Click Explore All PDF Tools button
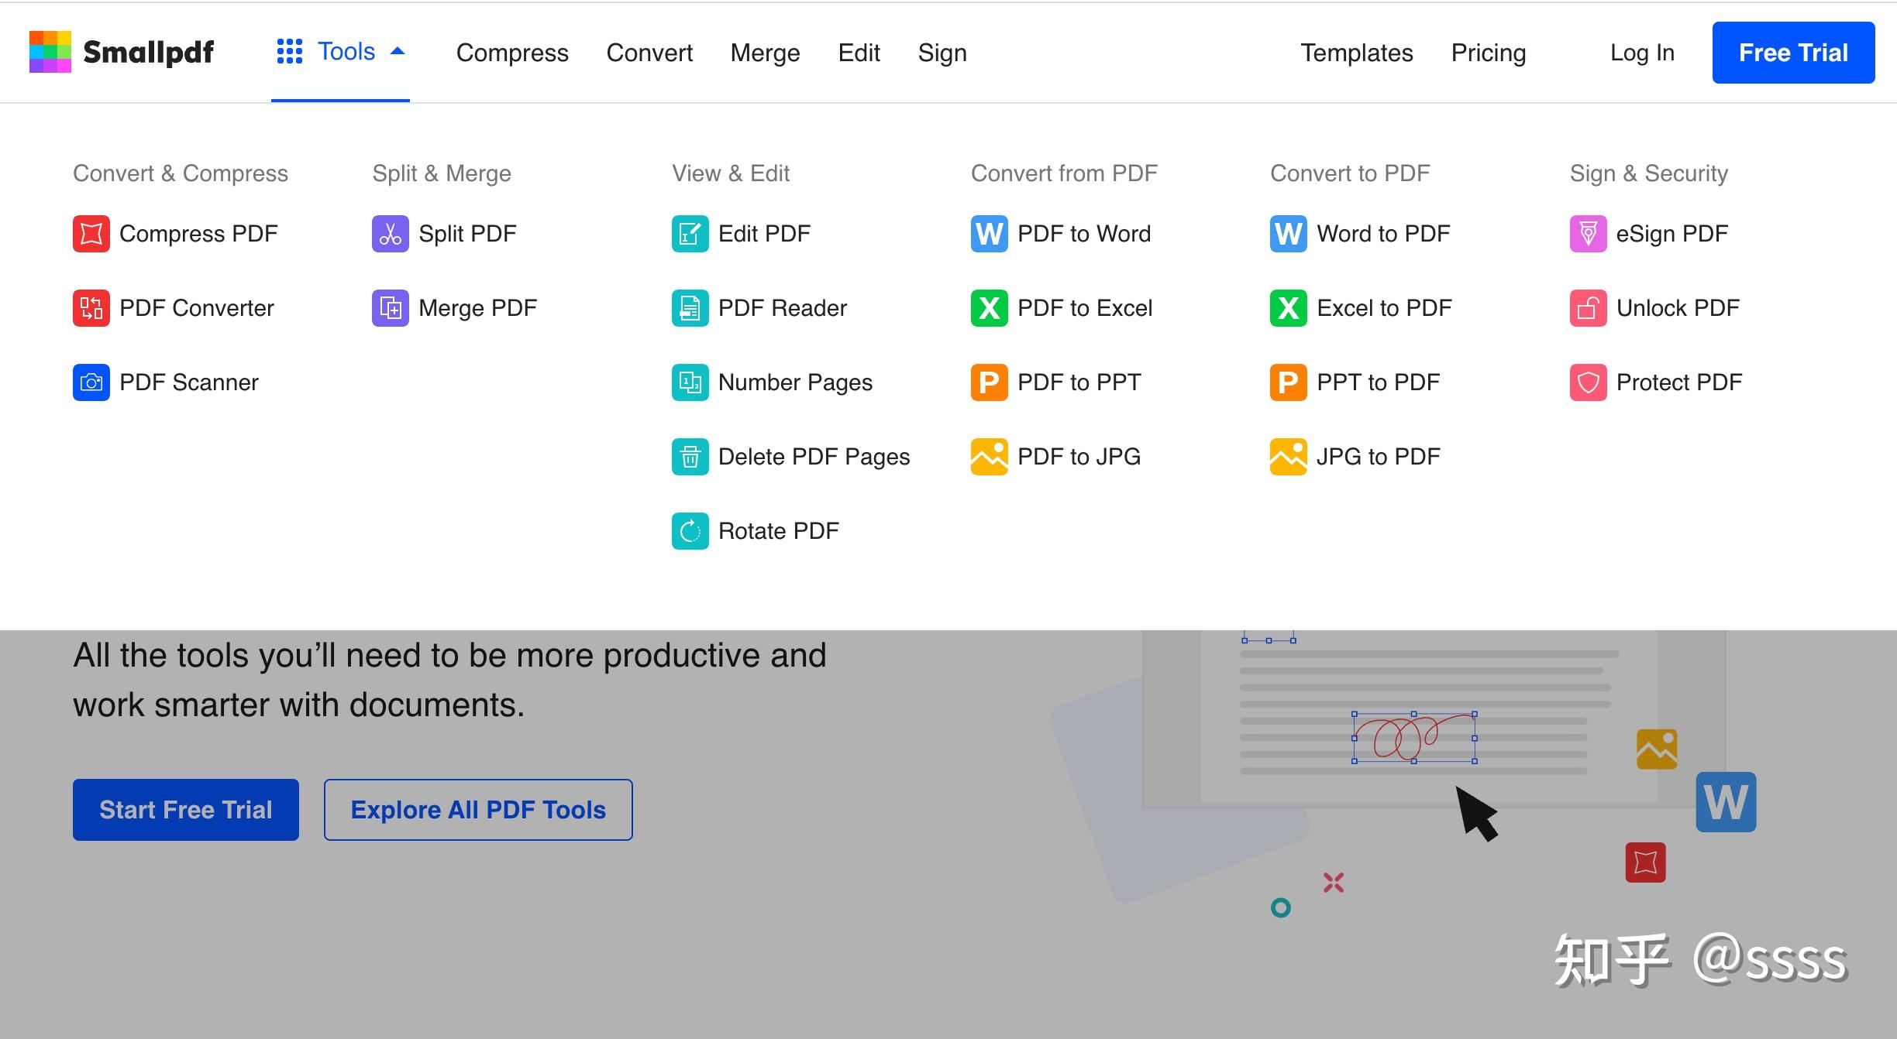Viewport: 1897px width, 1039px height. pos(478,810)
